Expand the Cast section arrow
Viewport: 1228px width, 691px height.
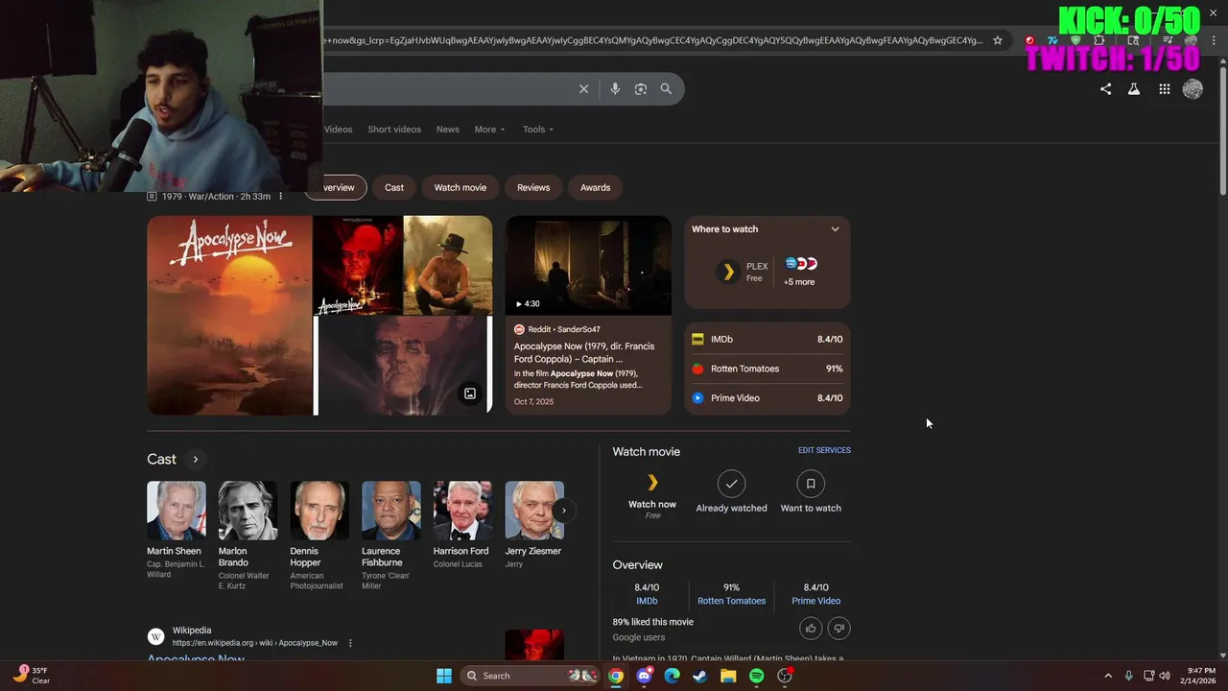195,460
